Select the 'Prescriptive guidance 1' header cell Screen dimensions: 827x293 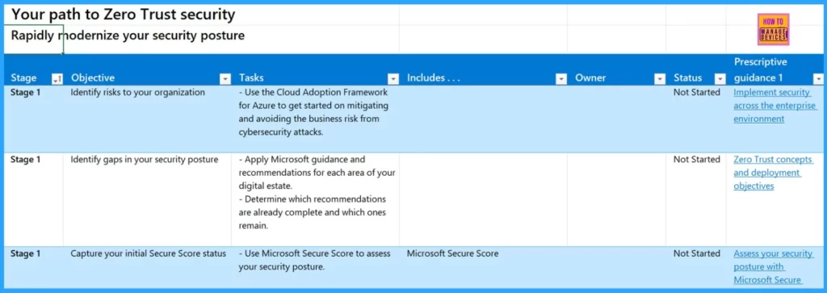[775, 69]
